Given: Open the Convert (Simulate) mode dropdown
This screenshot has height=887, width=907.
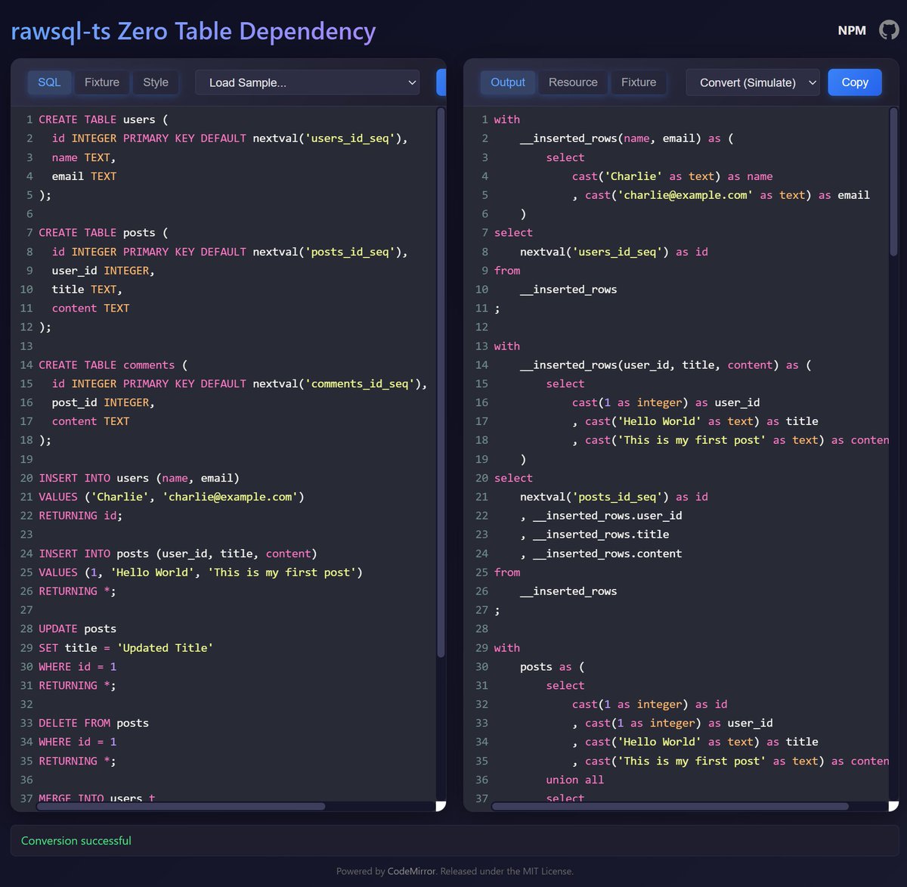Looking at the screenshot, I should pos(752,82).
